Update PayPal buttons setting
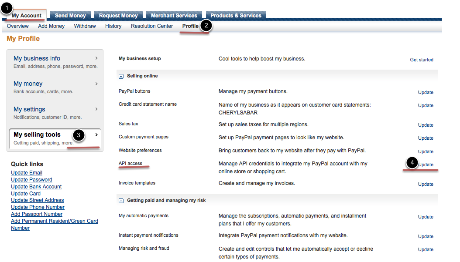Screen dimensions: 460x262 point(426,92)
